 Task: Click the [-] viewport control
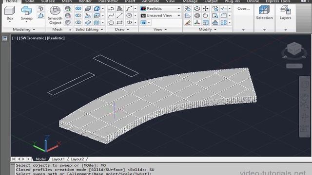[15, 38]
